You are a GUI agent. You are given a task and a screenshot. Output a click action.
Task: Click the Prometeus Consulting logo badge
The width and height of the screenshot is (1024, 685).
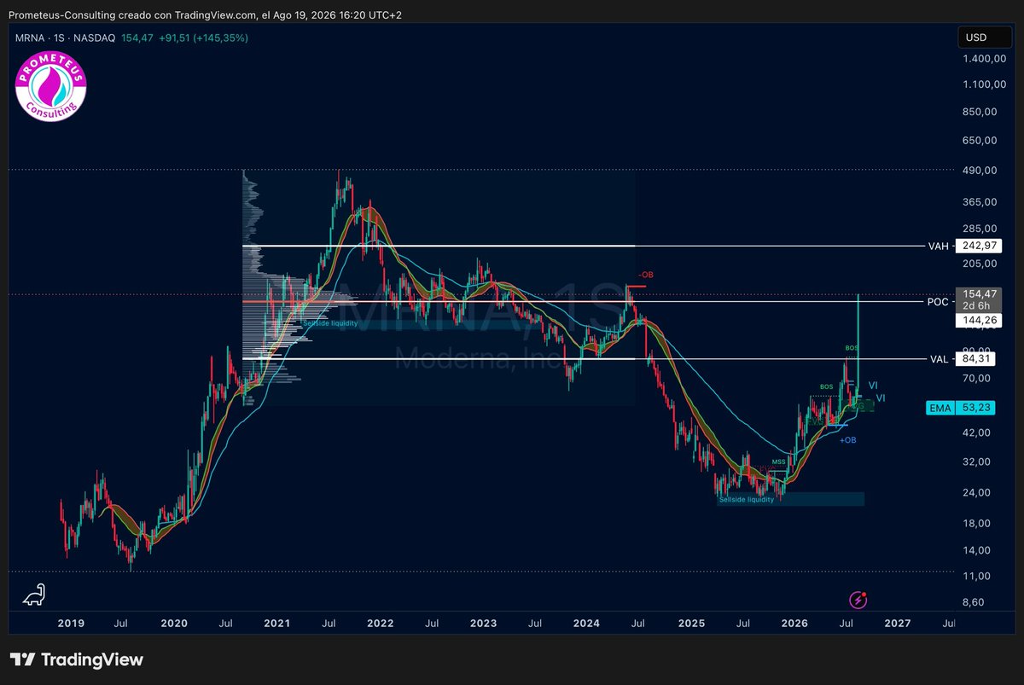[x=51, y=85]
